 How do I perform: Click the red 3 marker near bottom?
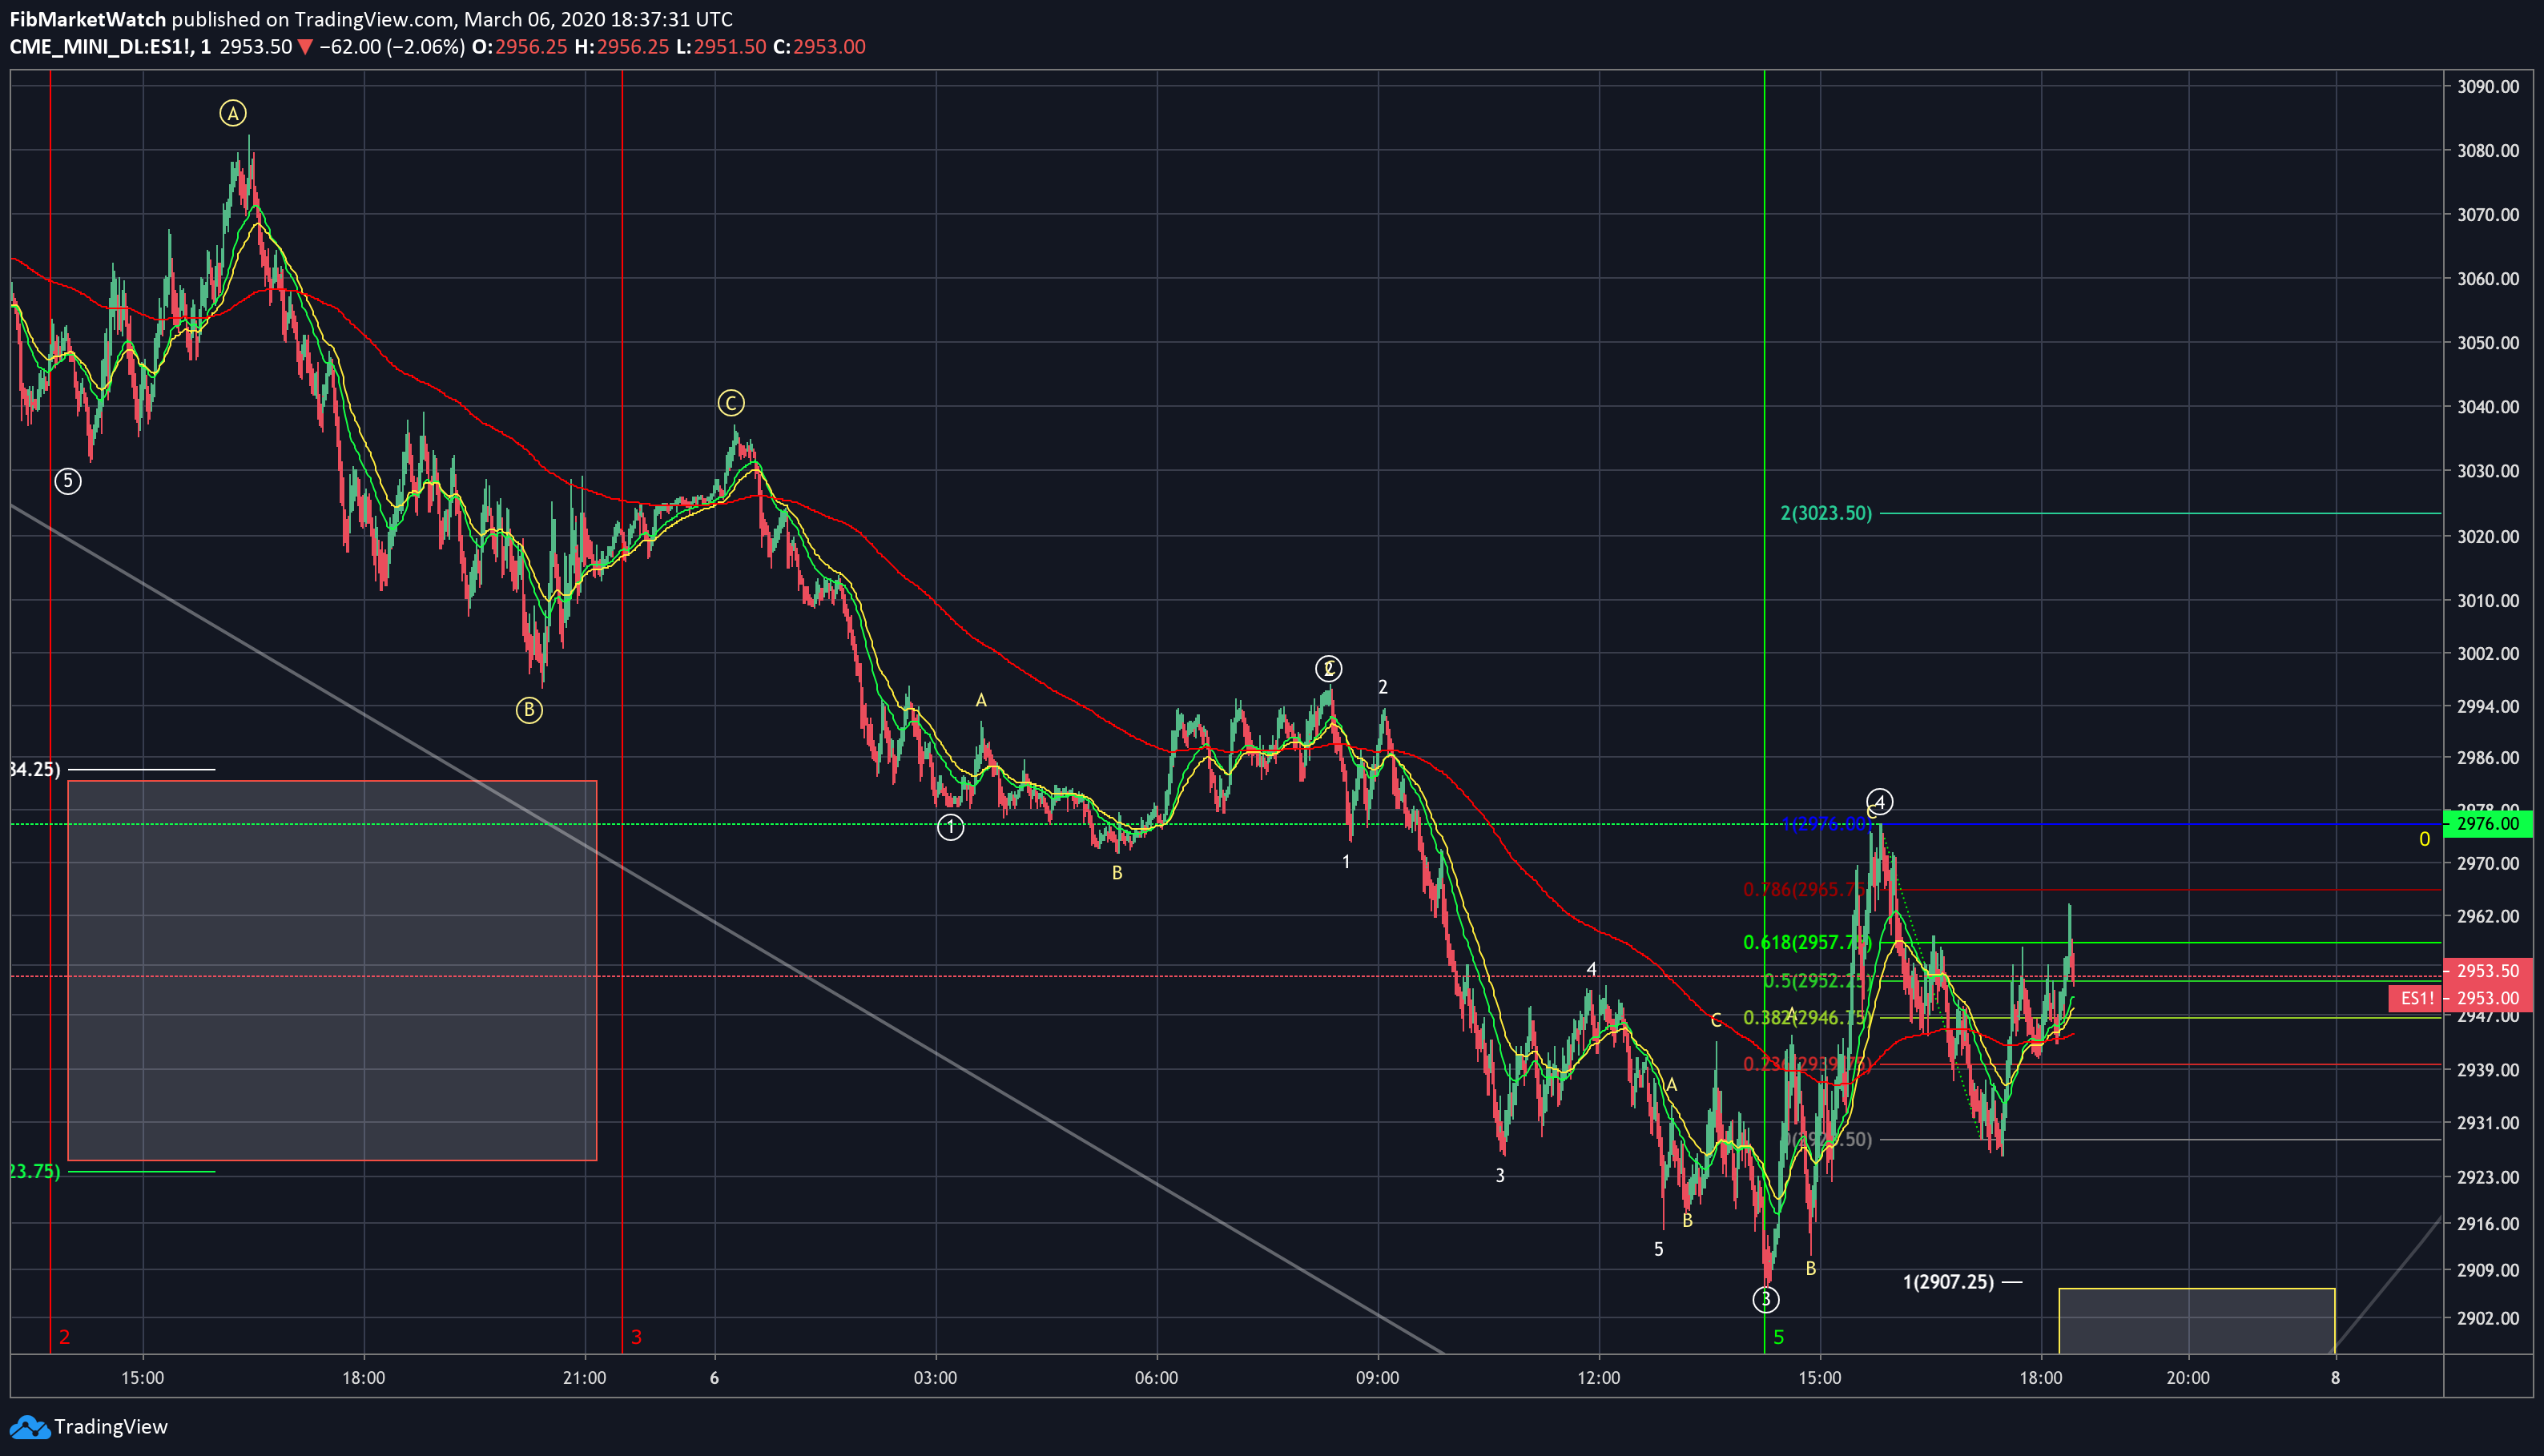[636, 1337]
